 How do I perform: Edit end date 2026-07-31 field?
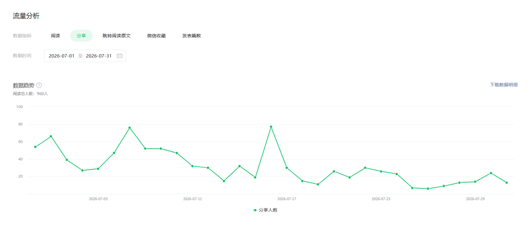point(99,56)
